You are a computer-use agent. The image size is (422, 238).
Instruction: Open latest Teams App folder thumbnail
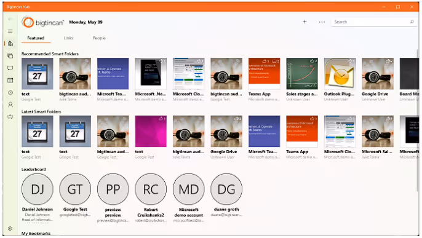point(302,131)
